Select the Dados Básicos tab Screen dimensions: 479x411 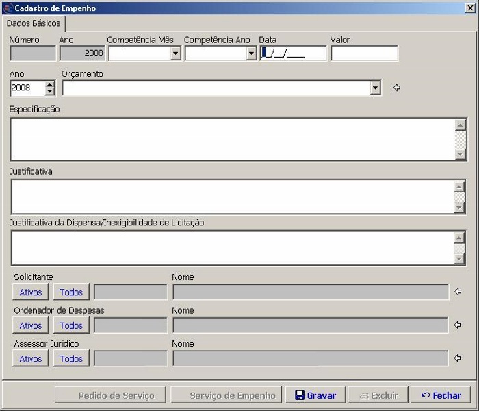[x=34, y=23]
